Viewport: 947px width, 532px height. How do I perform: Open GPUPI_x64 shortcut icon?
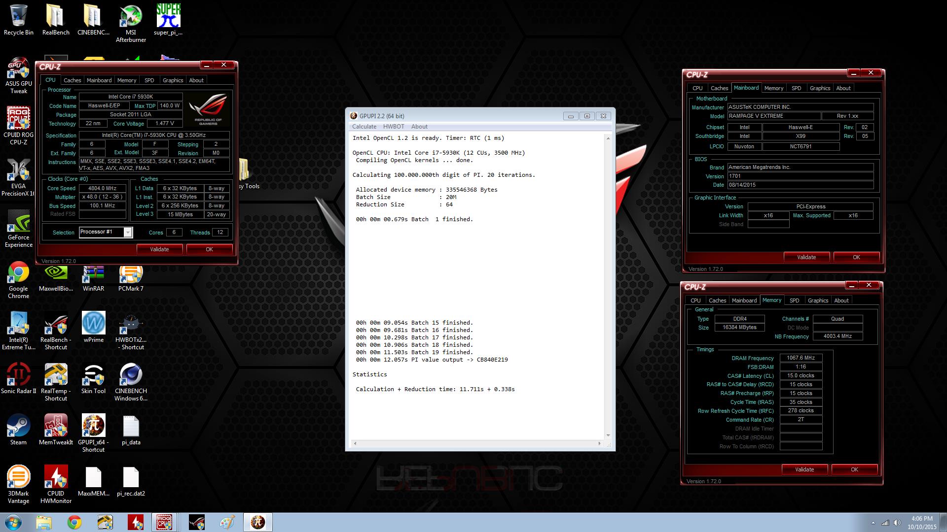93,433
